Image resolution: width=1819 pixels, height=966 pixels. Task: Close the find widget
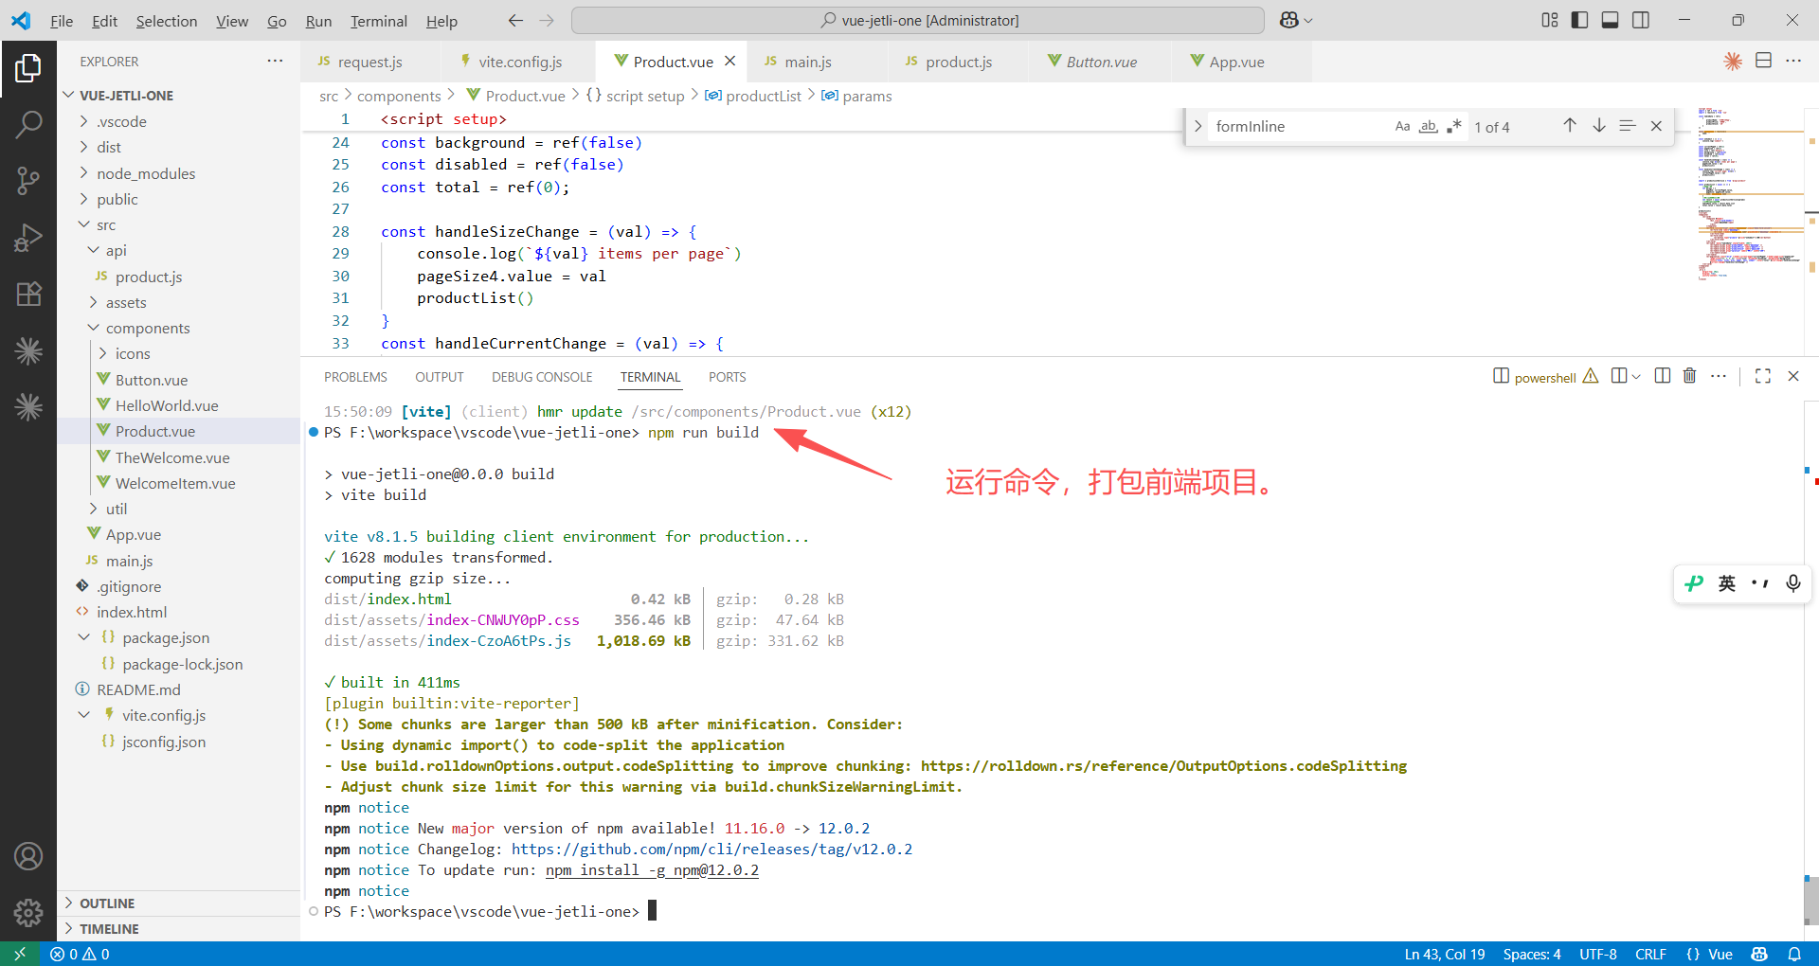1656,126
